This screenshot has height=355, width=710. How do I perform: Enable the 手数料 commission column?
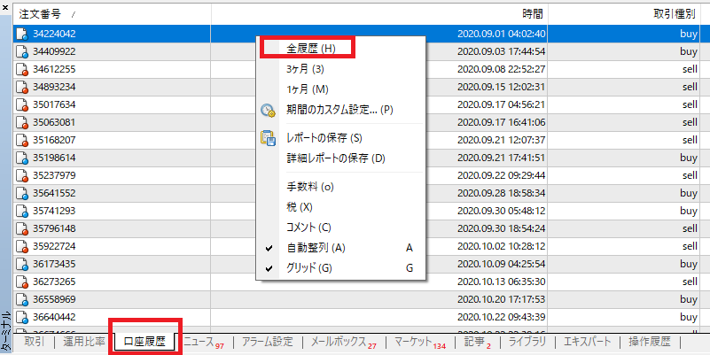(309, 187)
